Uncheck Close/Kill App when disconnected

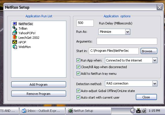78,67
